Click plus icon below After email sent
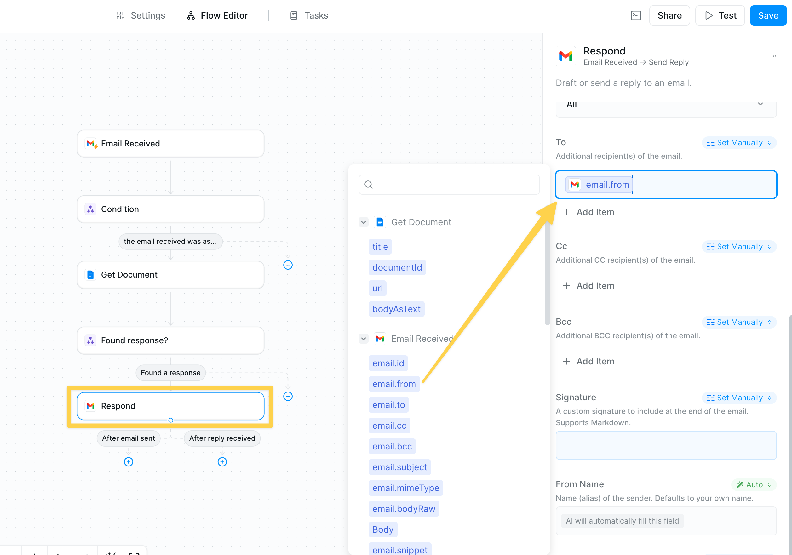The image size is (792, 555). point(128,461)
